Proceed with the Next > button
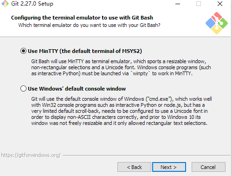This screenshot has height=176, width=232. 169,167
